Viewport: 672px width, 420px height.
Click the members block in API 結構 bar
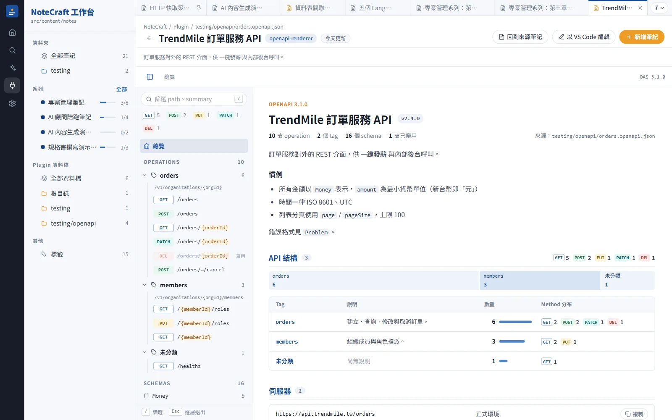(x=540, y=281)
